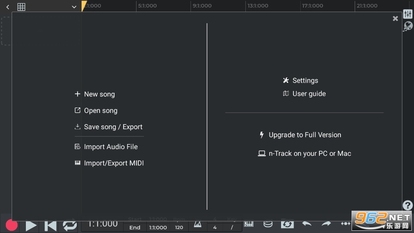The height and width of the screenshot is (233, 414).
Task: Click Upgrade to Full Version
Action: [x=304, y=135]
